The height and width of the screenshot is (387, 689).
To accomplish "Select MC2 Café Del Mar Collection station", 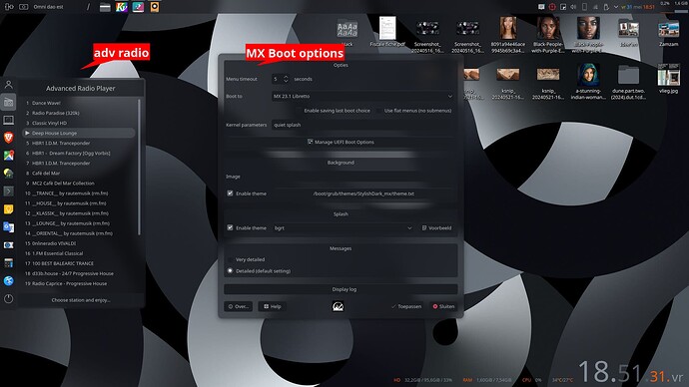I will point(79,184).
